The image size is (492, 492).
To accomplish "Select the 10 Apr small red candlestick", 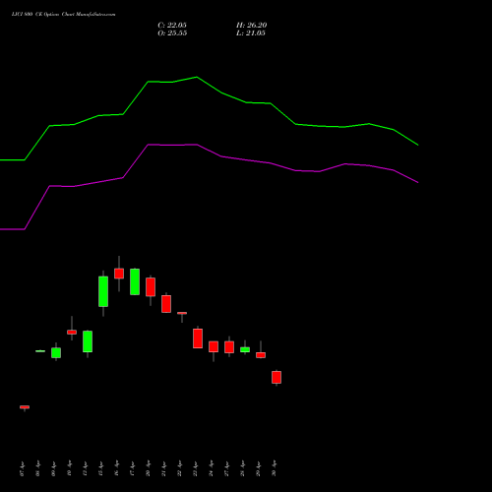I will [x=72, y=332].
